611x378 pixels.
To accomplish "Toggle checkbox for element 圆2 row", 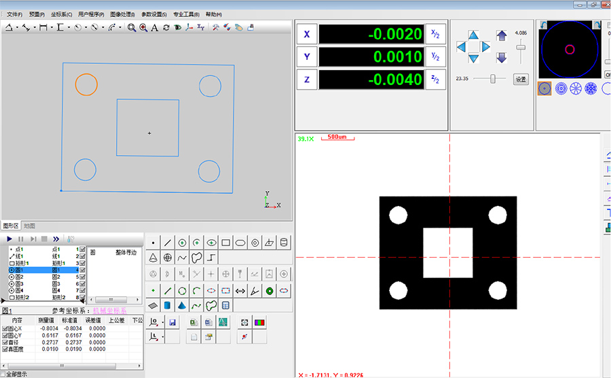I will pos(82,277).
